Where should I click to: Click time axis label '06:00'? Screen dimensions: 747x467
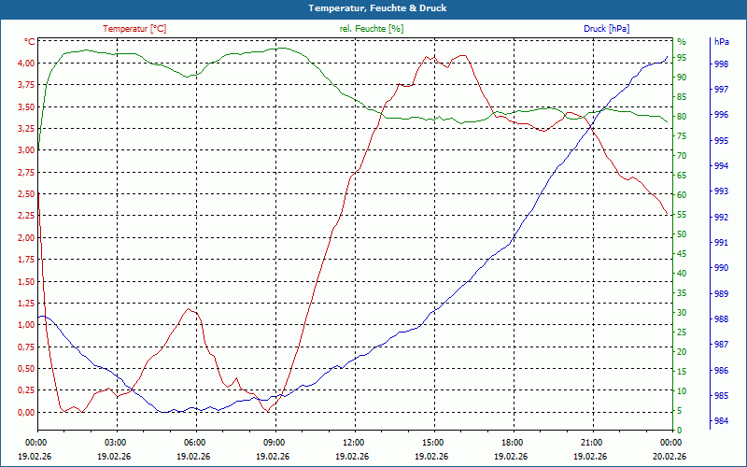[194, 442]
